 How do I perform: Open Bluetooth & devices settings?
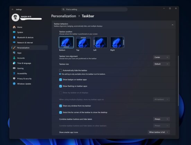(x=29, y=37)
